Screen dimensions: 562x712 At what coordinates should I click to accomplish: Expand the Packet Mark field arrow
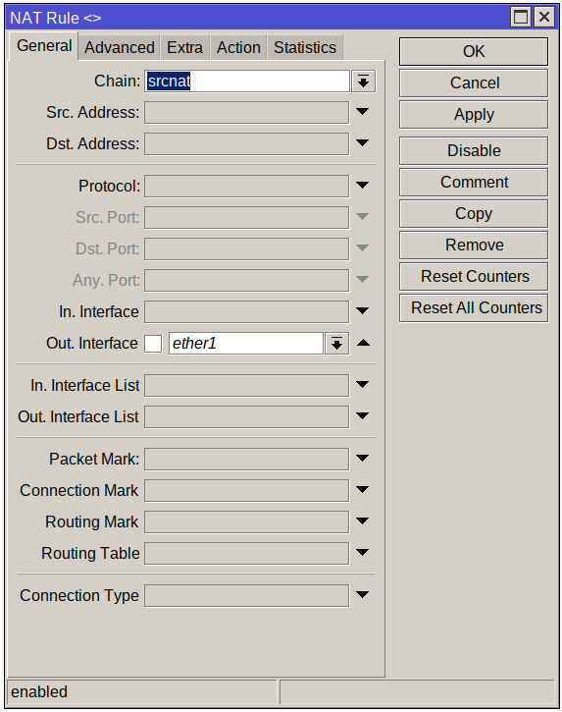pyautogui.click(x=362, y=459)
